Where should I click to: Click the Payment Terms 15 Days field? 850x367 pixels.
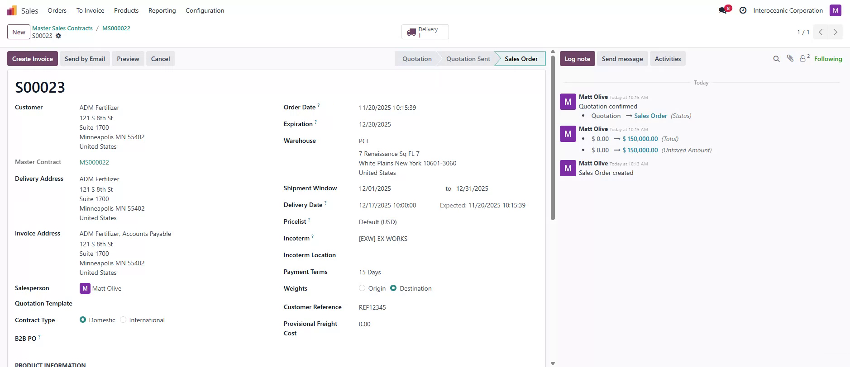(370, 272)
